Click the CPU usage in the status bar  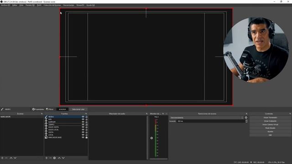pyautogui.click(x=276, y=162)
